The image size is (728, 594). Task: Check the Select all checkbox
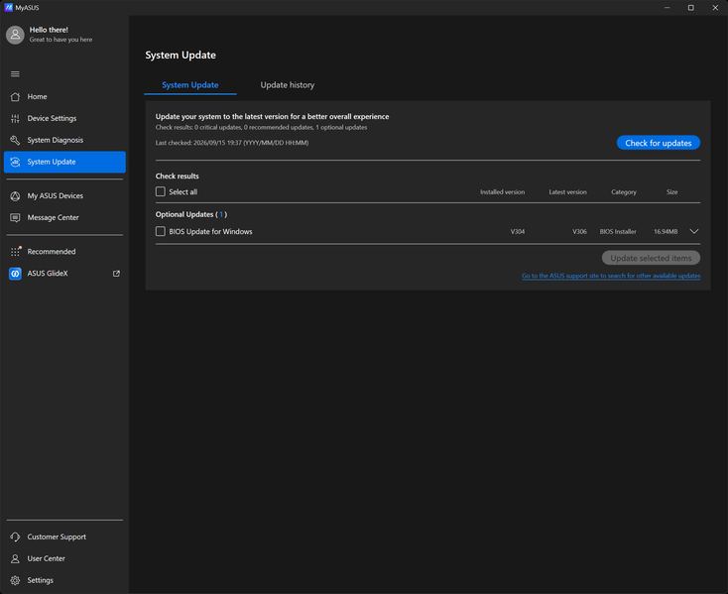[x=160, y=191]
